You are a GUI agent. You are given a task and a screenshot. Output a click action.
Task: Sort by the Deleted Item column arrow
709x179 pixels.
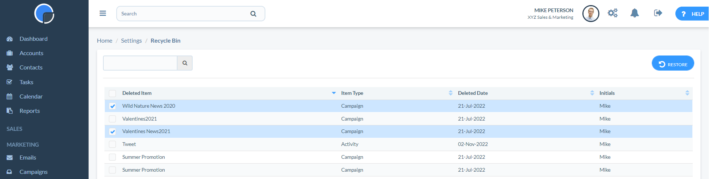334,93
